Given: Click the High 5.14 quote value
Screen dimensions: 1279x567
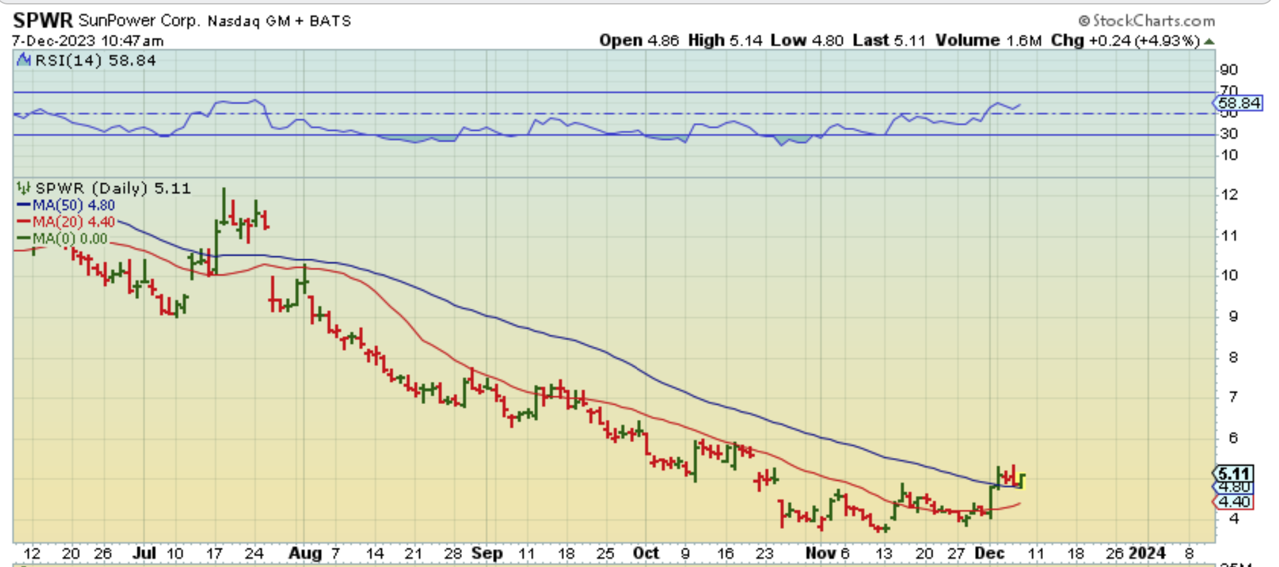Looking at the screenshot, I should (725, 41).
